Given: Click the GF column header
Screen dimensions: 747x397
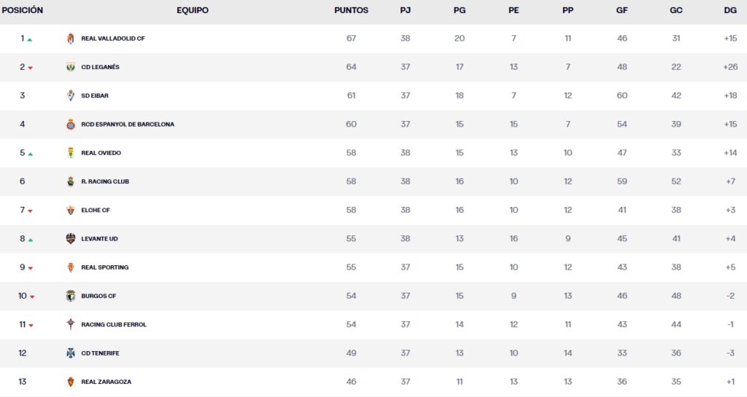Looking at the screenshot, I should pyautogui.click(x=622, y=11).
